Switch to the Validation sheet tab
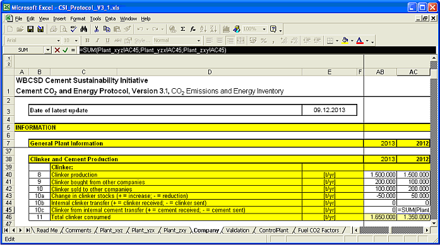Image resolution: width=440 pixels, height=245 pixels. pos(237,230)
